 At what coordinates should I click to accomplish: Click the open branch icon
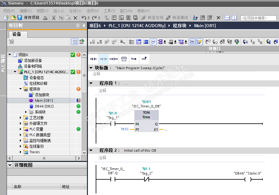134,59
